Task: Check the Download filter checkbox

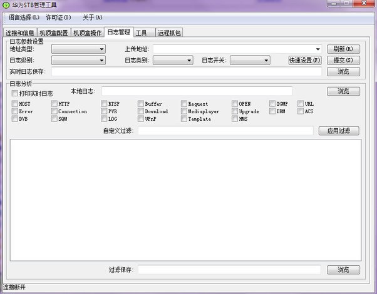Action: click(141, 111)
